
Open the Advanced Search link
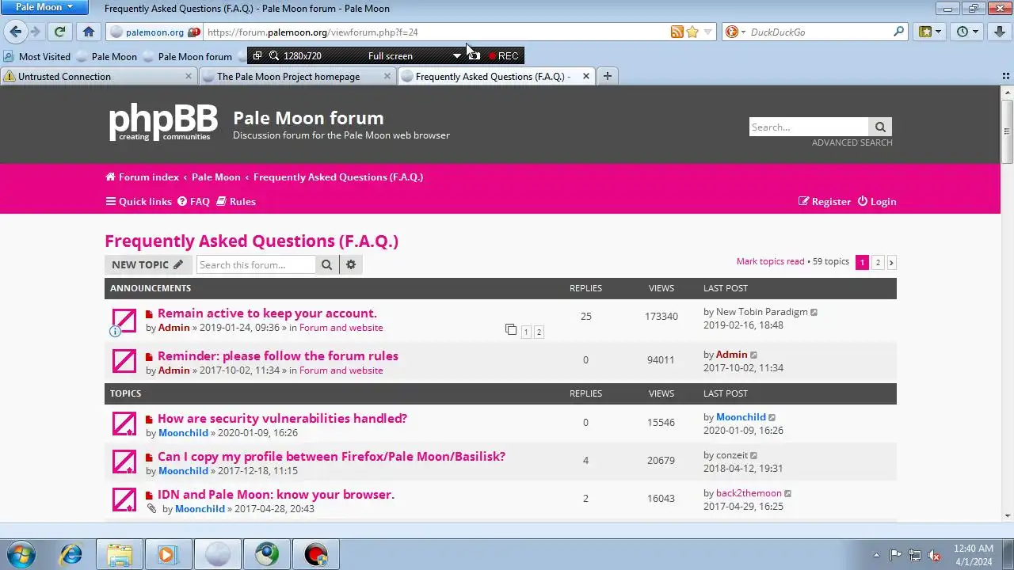tap(852, 142)
